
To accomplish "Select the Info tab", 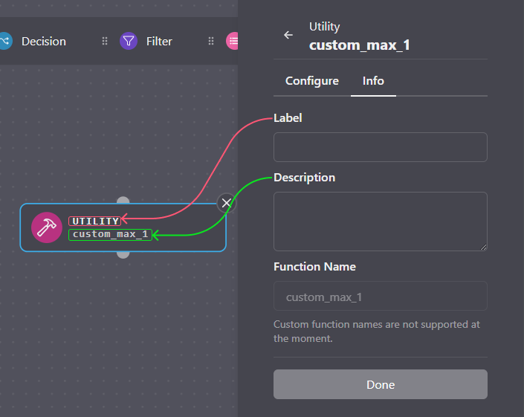I will tap(373, 81).
